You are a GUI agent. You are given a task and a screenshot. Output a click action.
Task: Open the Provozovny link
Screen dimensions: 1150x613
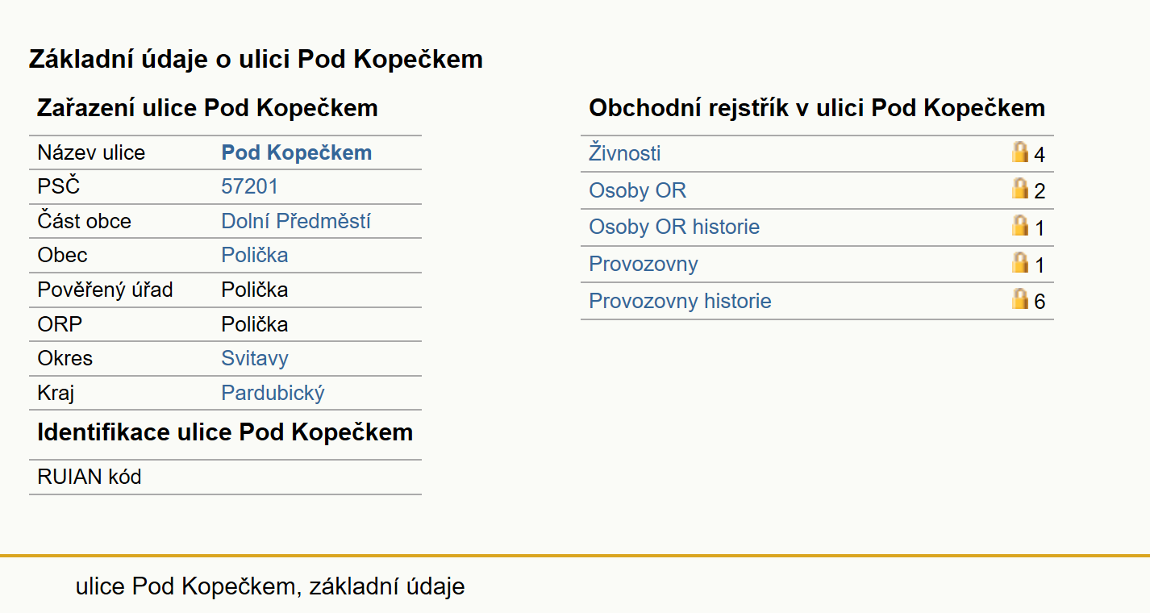point(644,265)
